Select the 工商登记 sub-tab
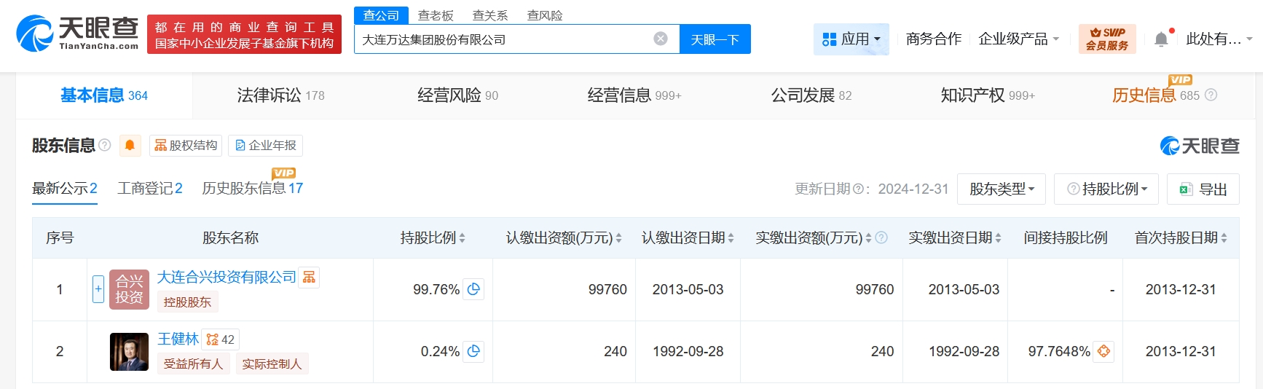Viewport: 1263px width, 389px height. coord(150,189)
